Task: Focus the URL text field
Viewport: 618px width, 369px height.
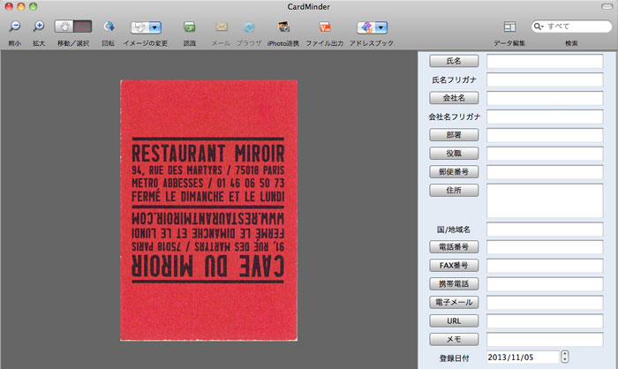Action: point(545,321)
